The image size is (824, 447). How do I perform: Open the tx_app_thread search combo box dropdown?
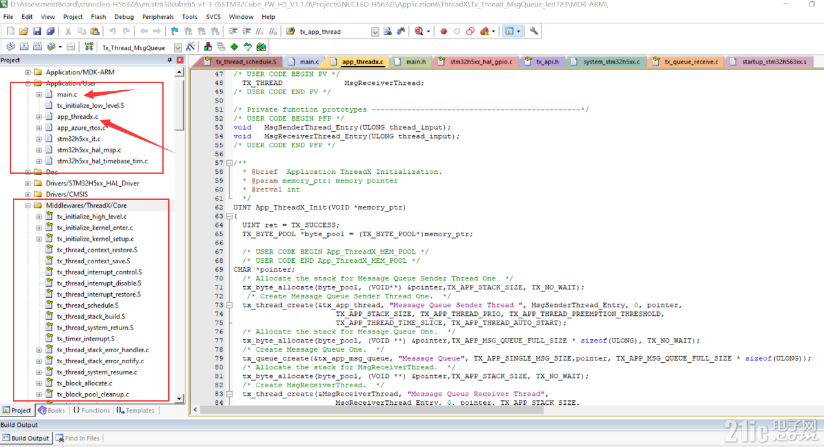(375, 32)
